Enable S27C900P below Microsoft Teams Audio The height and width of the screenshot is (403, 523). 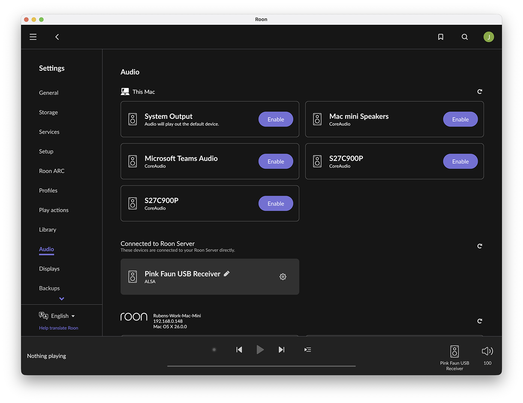[276, 203]
